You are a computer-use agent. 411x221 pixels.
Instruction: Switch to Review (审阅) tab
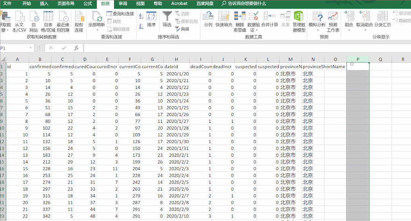click(x=123, y=4)
